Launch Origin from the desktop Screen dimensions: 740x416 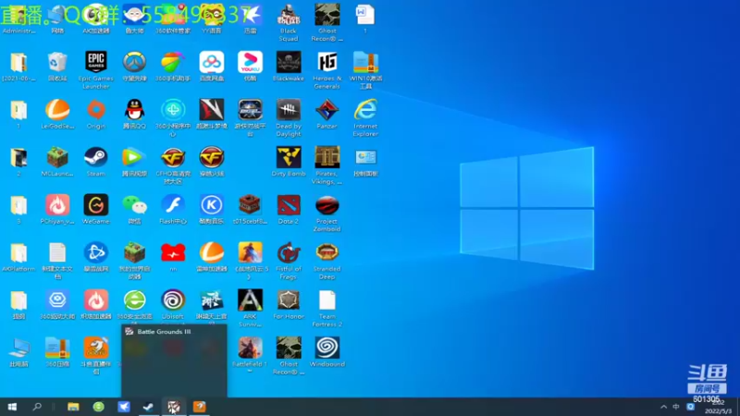click(96, 110)
